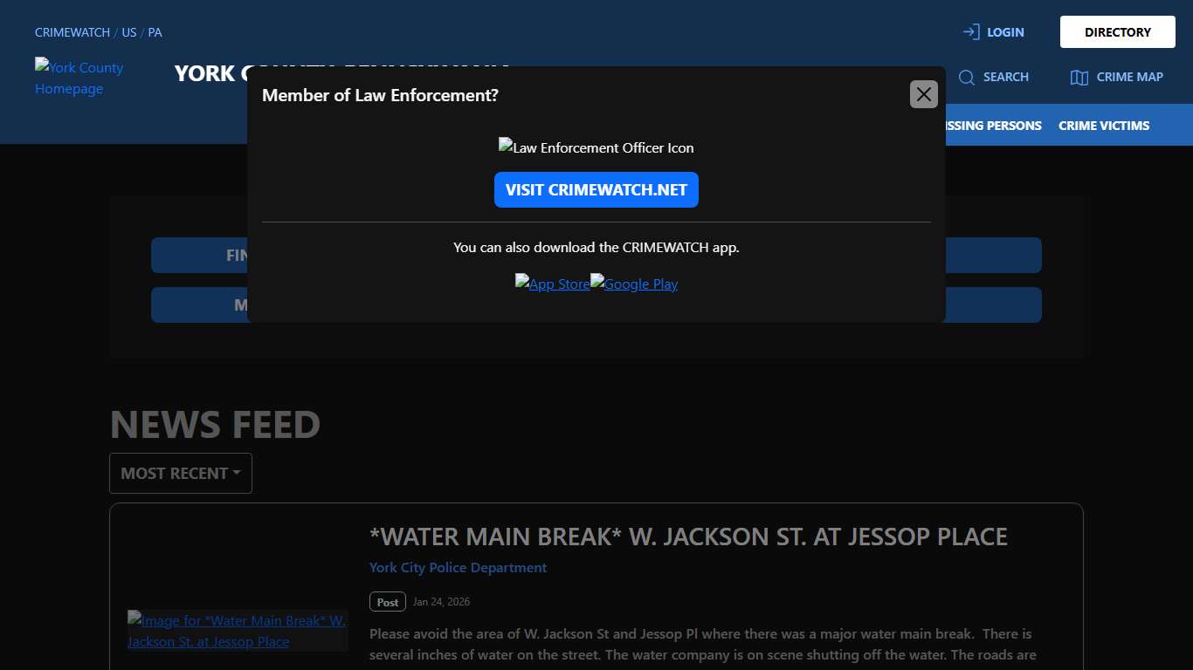Screen dimensions: 1193x670
Task: Close the Law Enforcement popup dialog
Action: [x=923, y=94]
